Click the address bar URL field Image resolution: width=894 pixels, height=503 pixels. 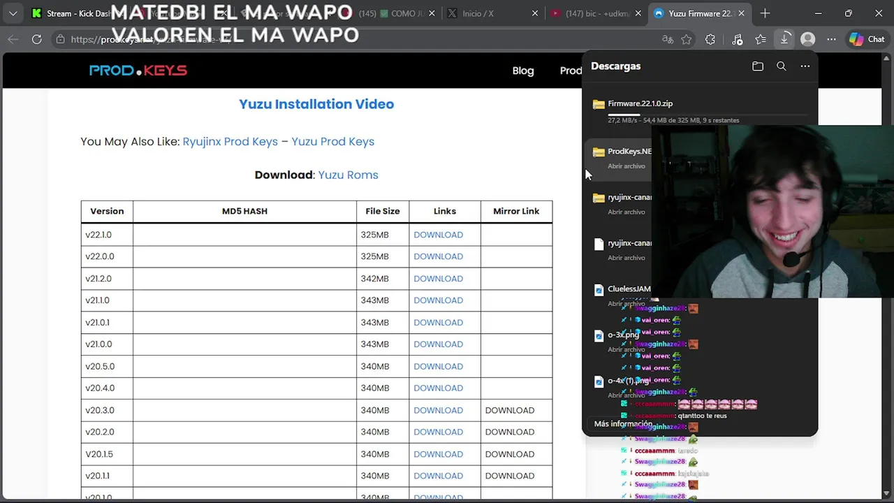[363, 40]
